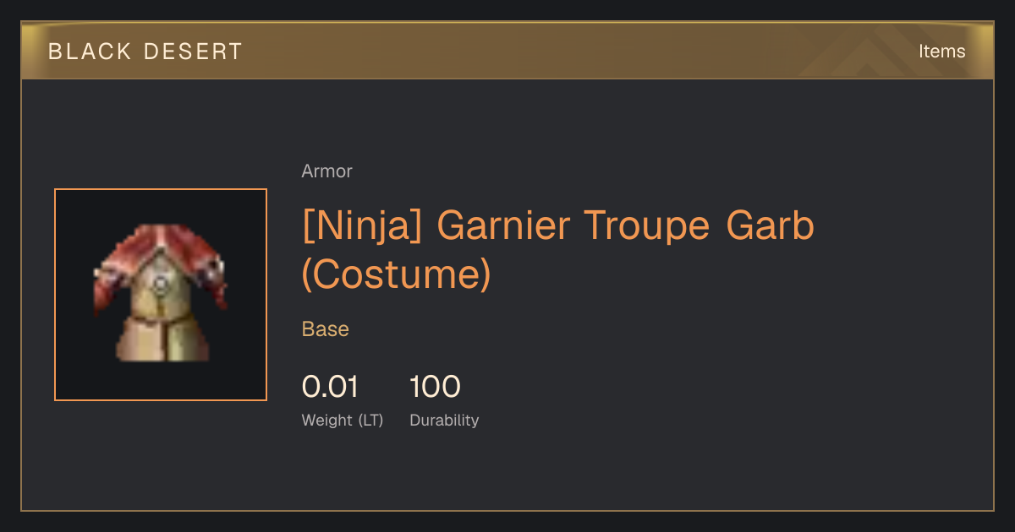1015x532 pixels.
Task: Click the word Troupe in item title
Action: coord(648,226)
